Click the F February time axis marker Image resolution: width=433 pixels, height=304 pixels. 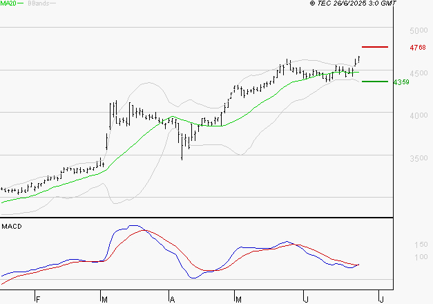38,299
